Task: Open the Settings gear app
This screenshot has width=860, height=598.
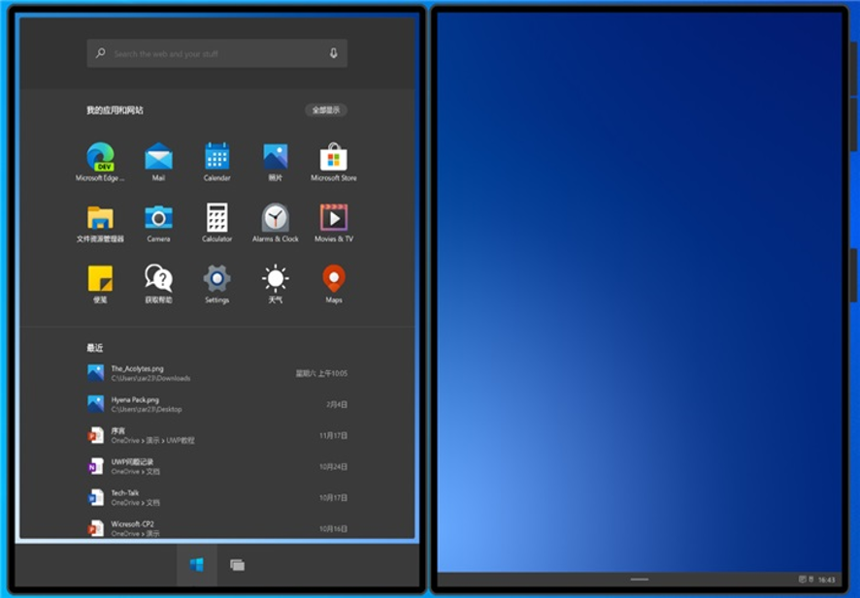Action: pos(216,280)
